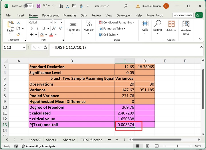Toggle Bold formatting
The height and width of the screenshot is (150, 206).
pyautogui.click(x=31, y=28)
